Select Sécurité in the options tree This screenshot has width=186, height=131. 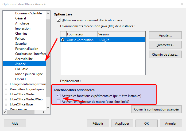(x=21, y=44)
